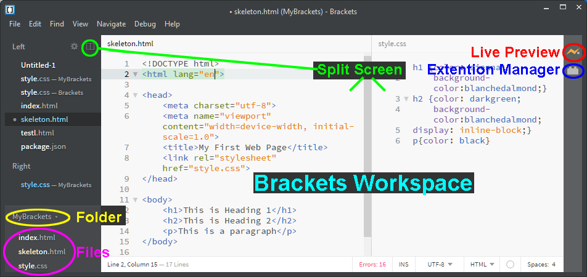
Task: Open the HTML language mode dropdown
Action: 482,264
